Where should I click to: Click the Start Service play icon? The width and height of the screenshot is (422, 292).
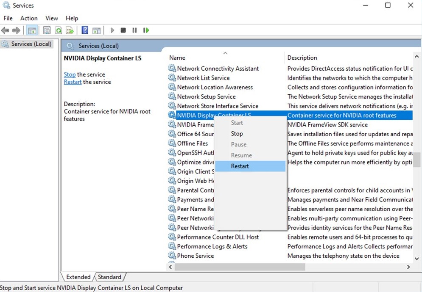[112, 30]
